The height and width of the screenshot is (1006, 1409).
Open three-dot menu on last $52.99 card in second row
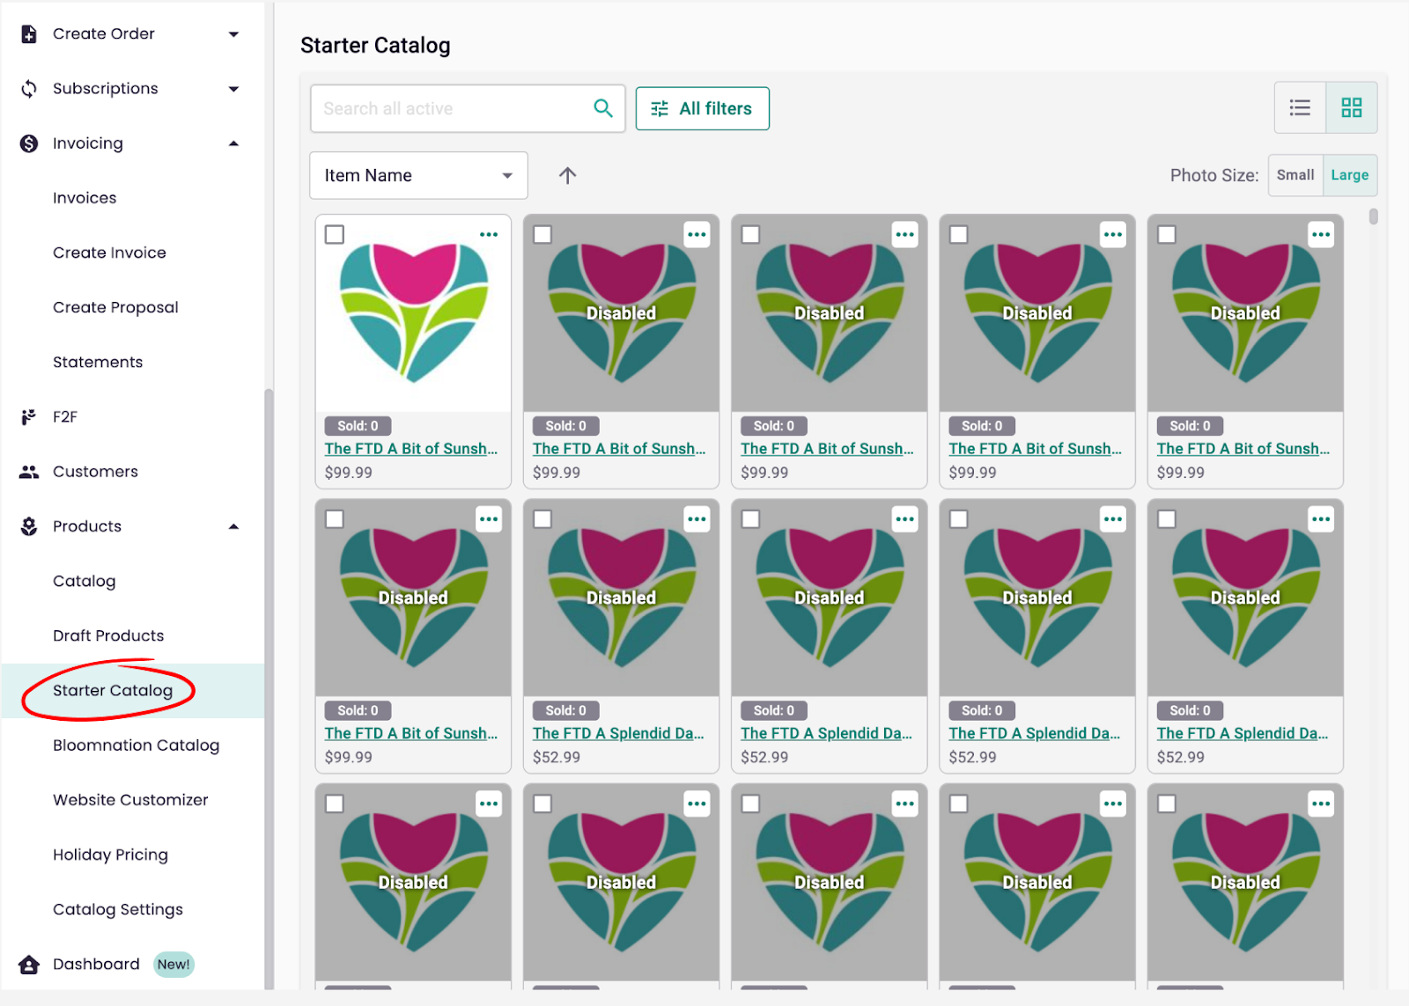point(1321,519)
